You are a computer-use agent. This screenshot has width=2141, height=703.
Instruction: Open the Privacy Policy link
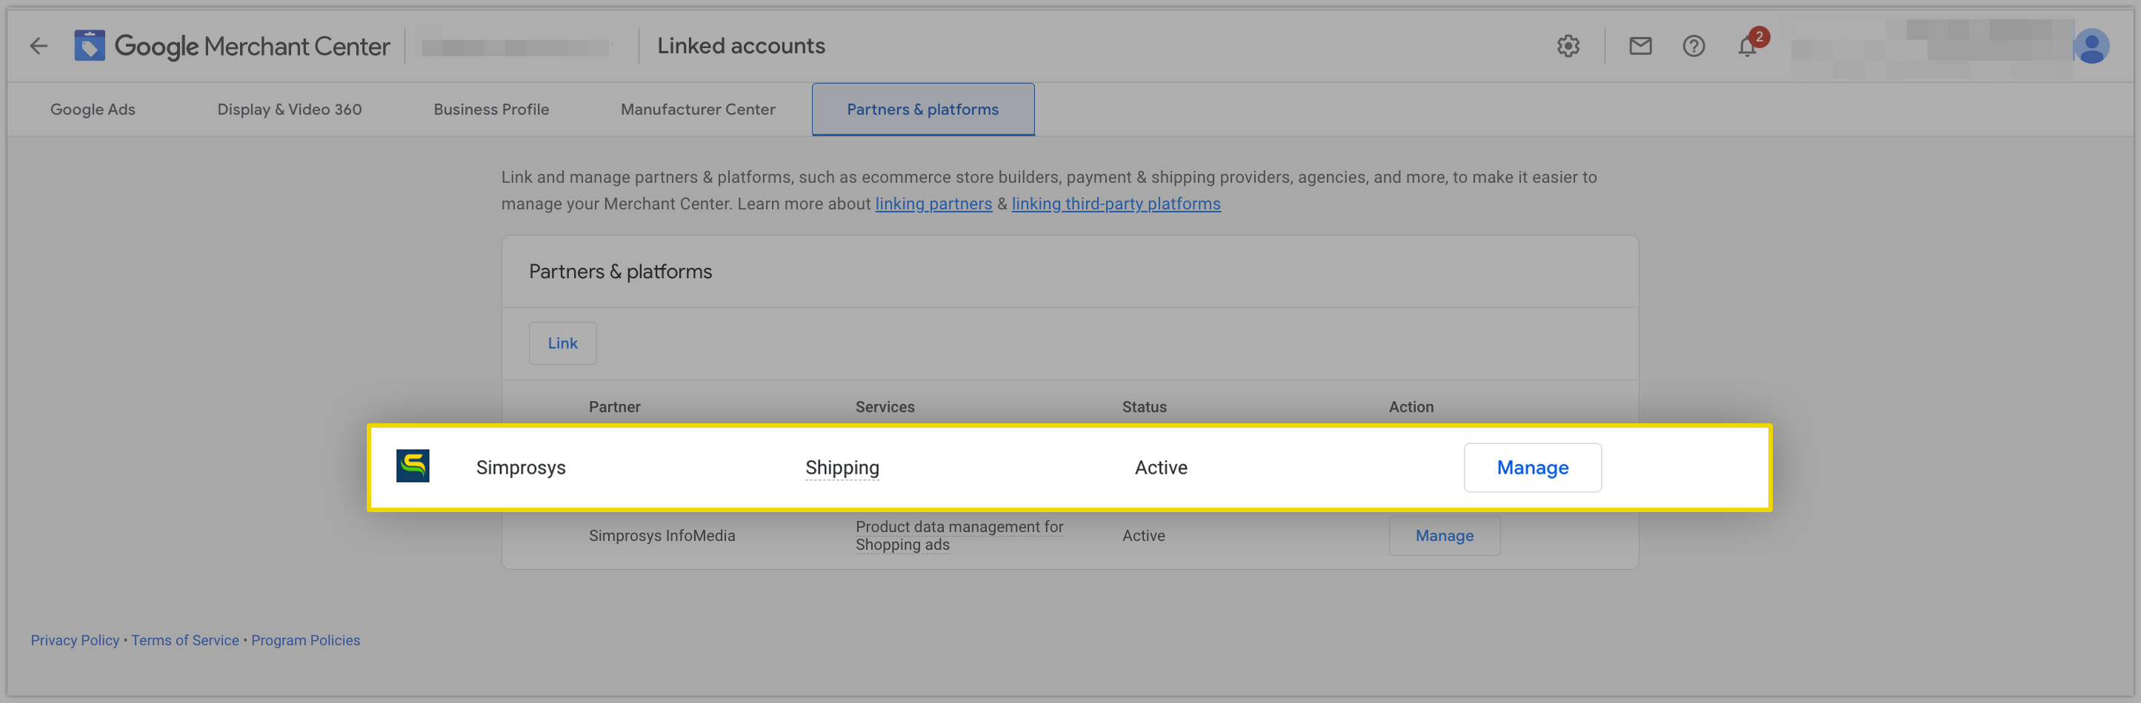click(x=75, y=640)
